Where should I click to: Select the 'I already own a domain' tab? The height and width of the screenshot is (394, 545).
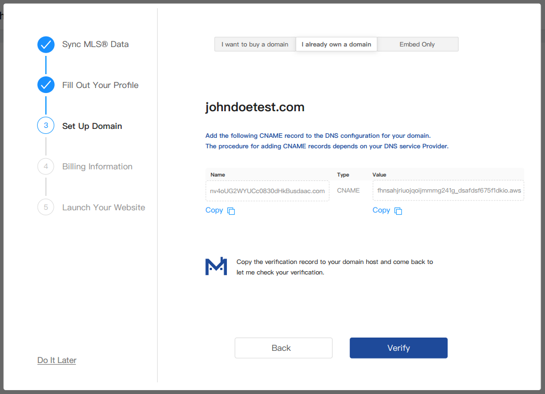click(336, 44)
